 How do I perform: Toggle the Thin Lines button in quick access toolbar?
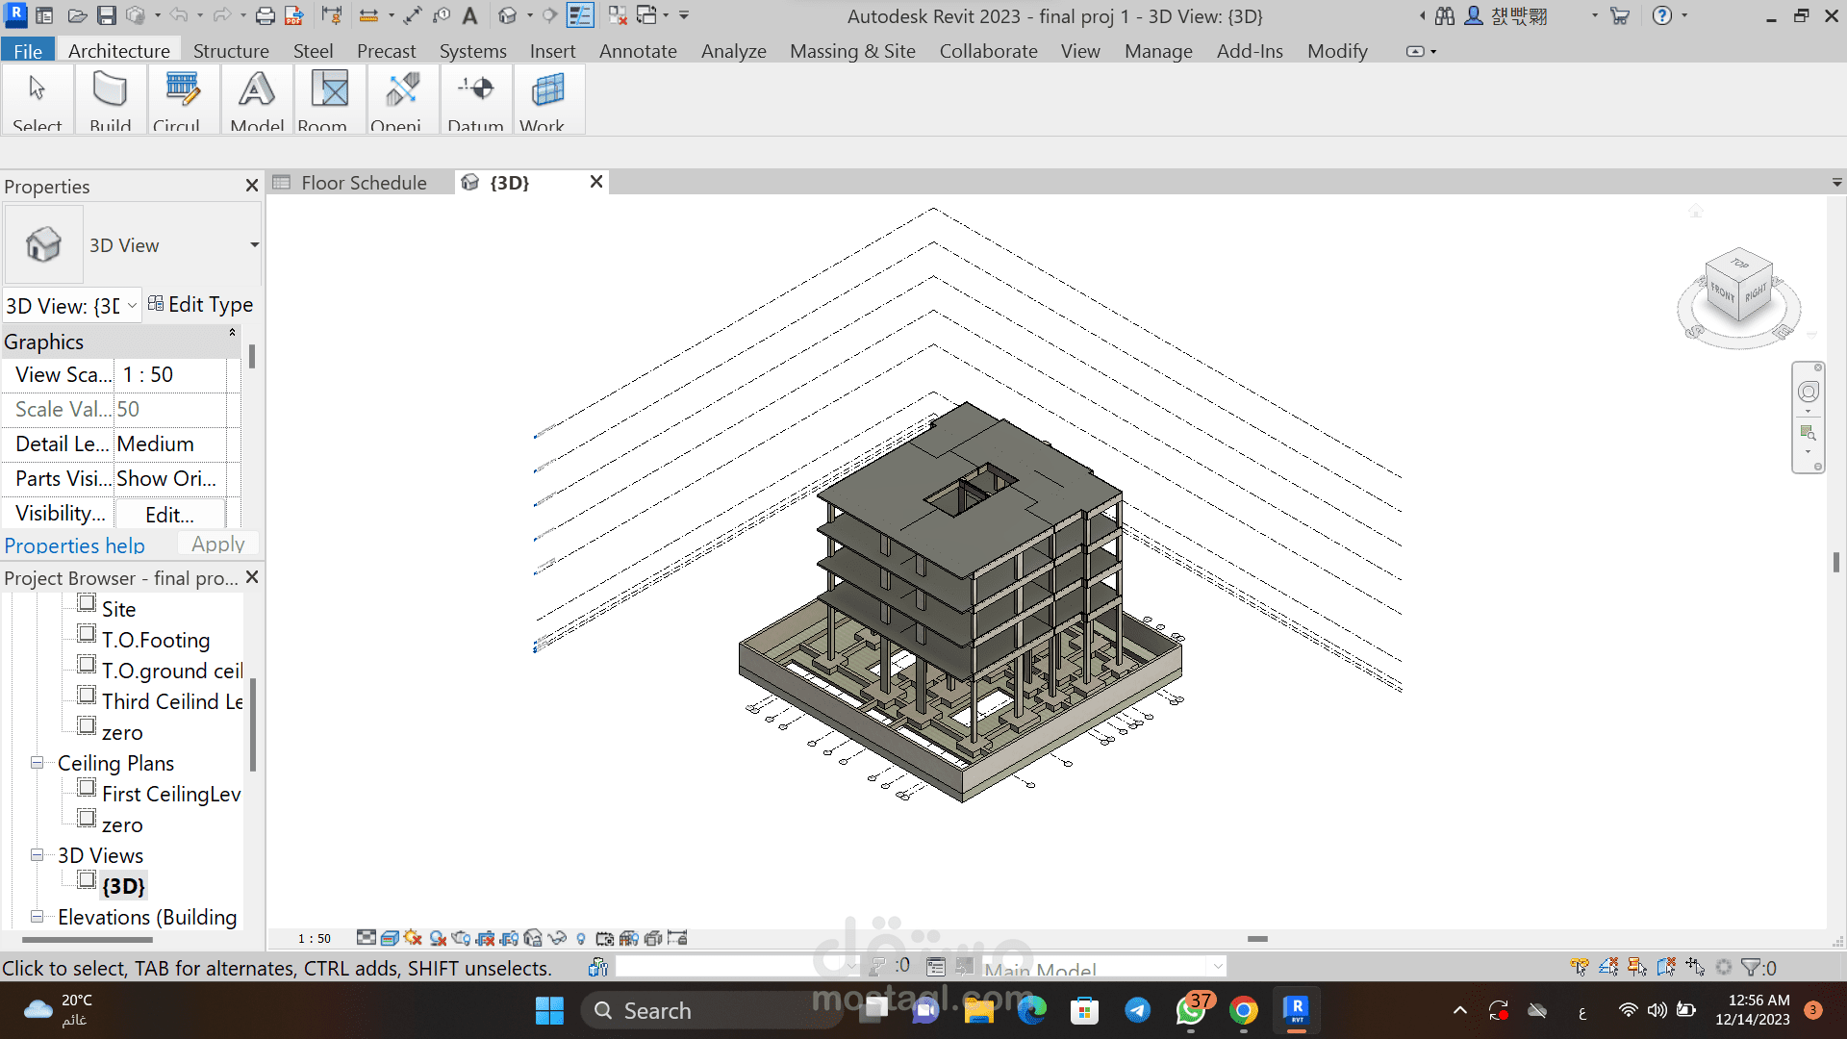pos(580,15)
